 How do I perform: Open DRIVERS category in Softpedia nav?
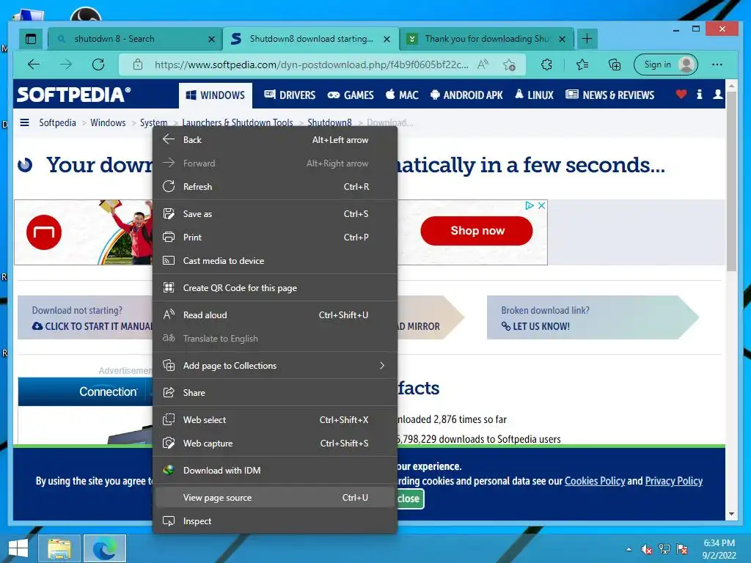[x=290, y=95]
